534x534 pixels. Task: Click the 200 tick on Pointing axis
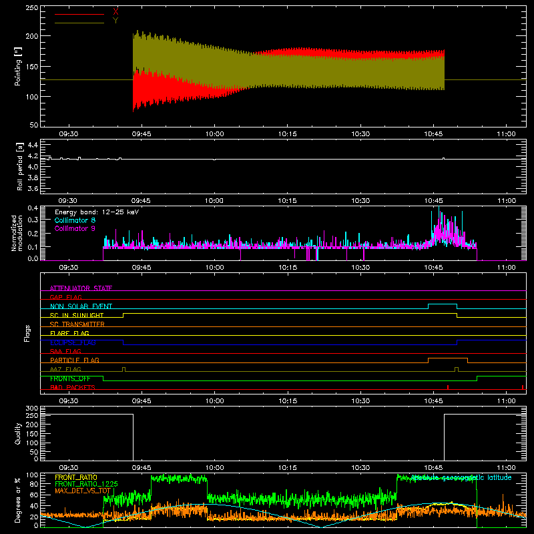click(x=32, y=36)
